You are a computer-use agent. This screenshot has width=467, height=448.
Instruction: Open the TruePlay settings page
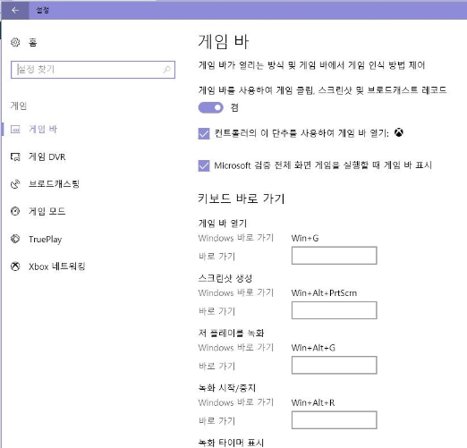[45, 239]
